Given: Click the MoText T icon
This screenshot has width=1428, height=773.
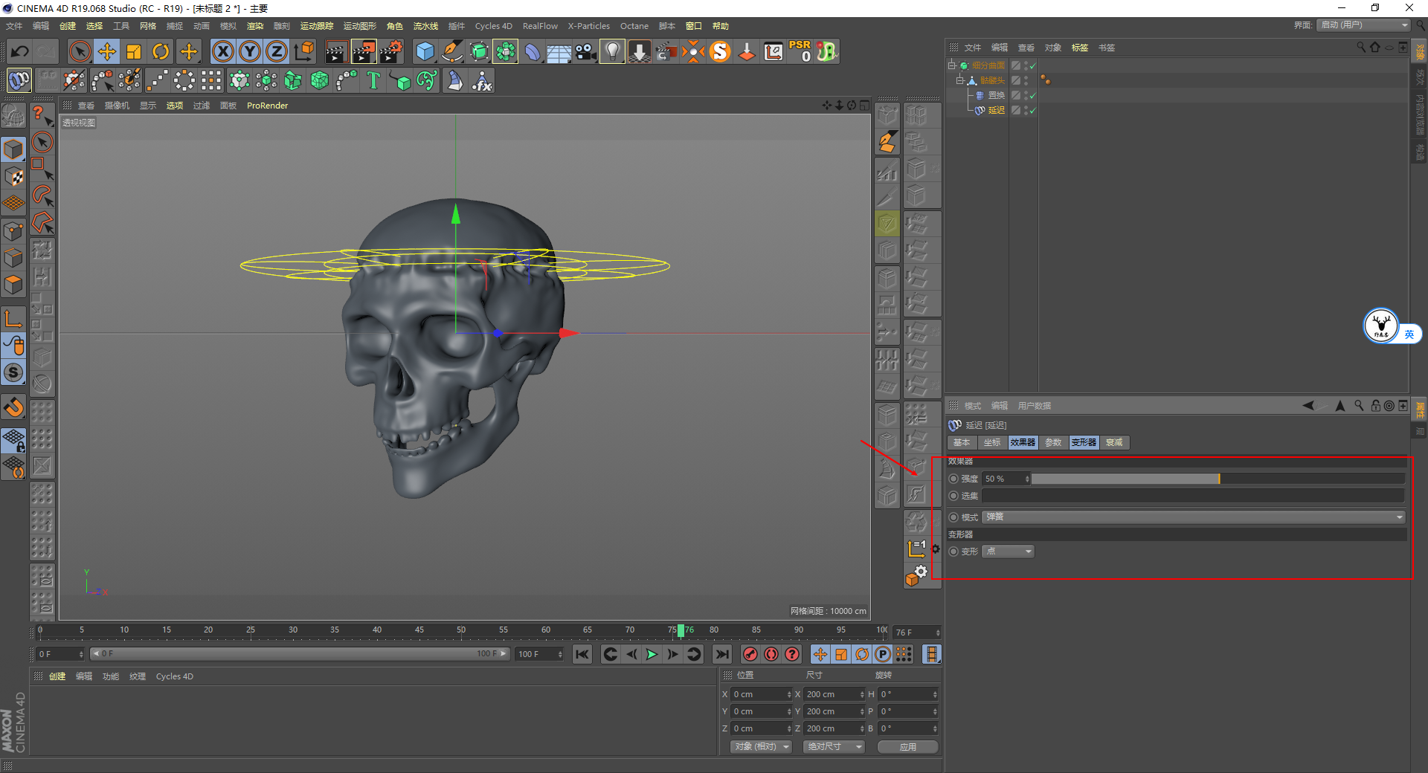Looking at the screenshot, I should [x=373, y=80].
